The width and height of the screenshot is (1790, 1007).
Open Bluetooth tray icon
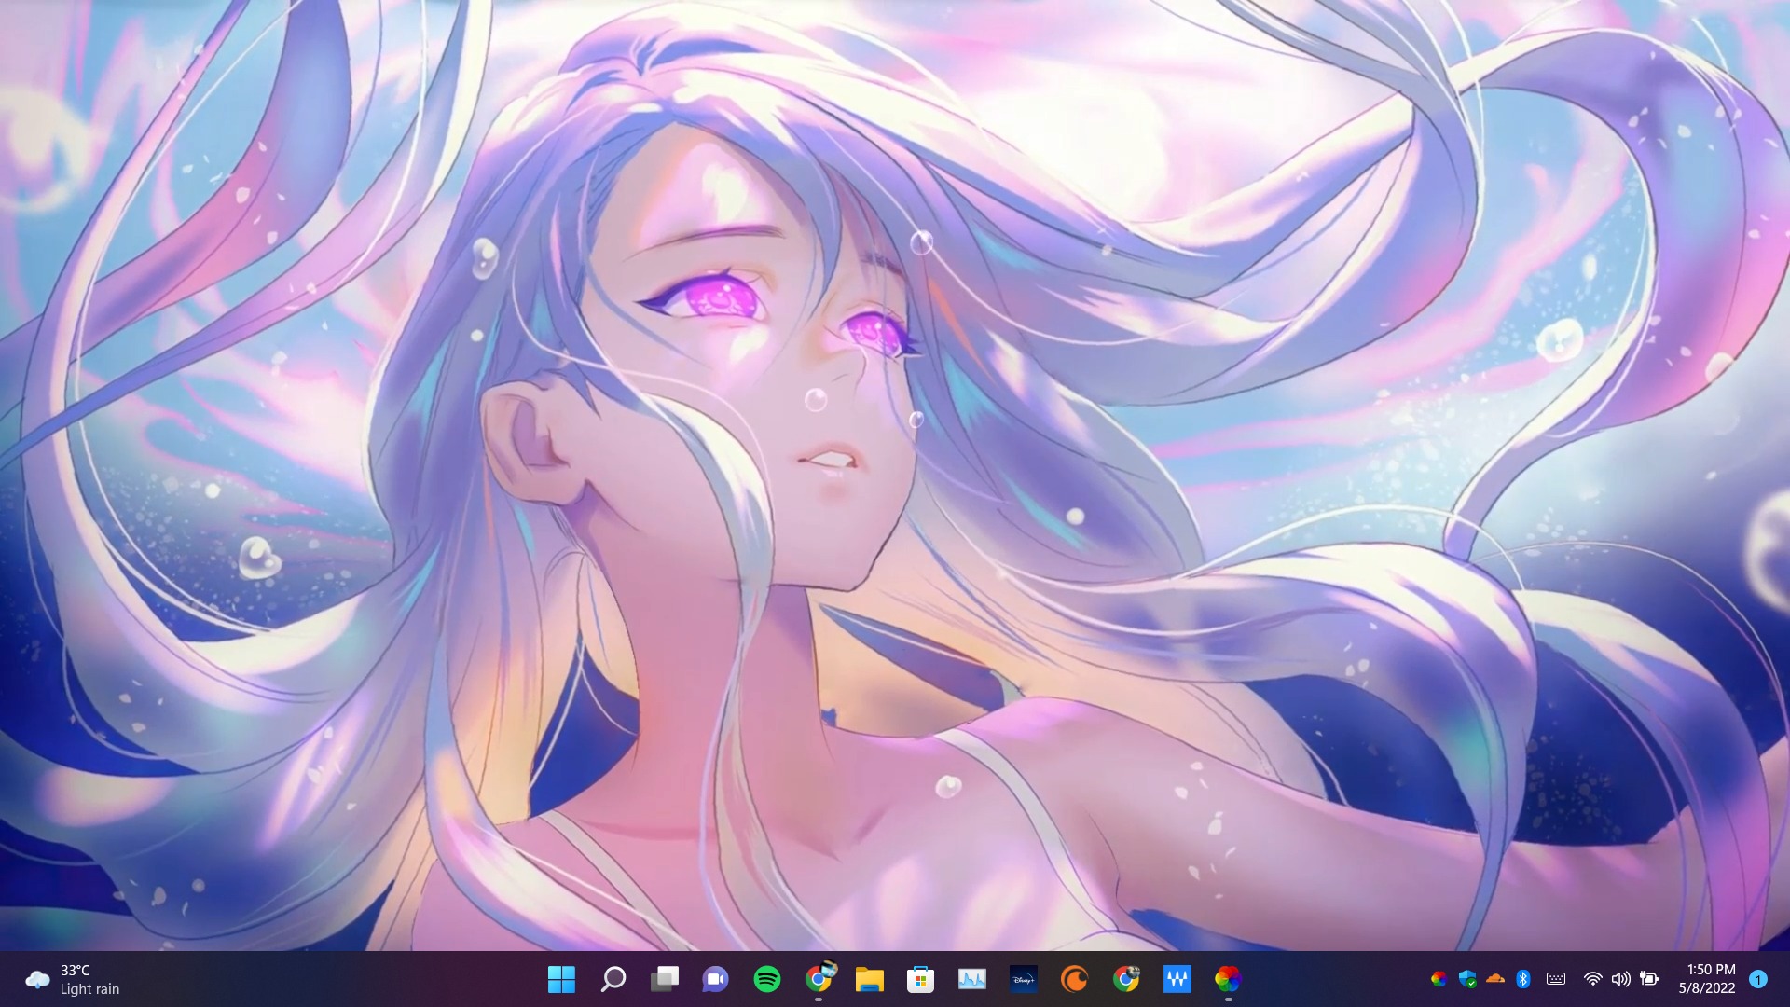pos(1523,979)
